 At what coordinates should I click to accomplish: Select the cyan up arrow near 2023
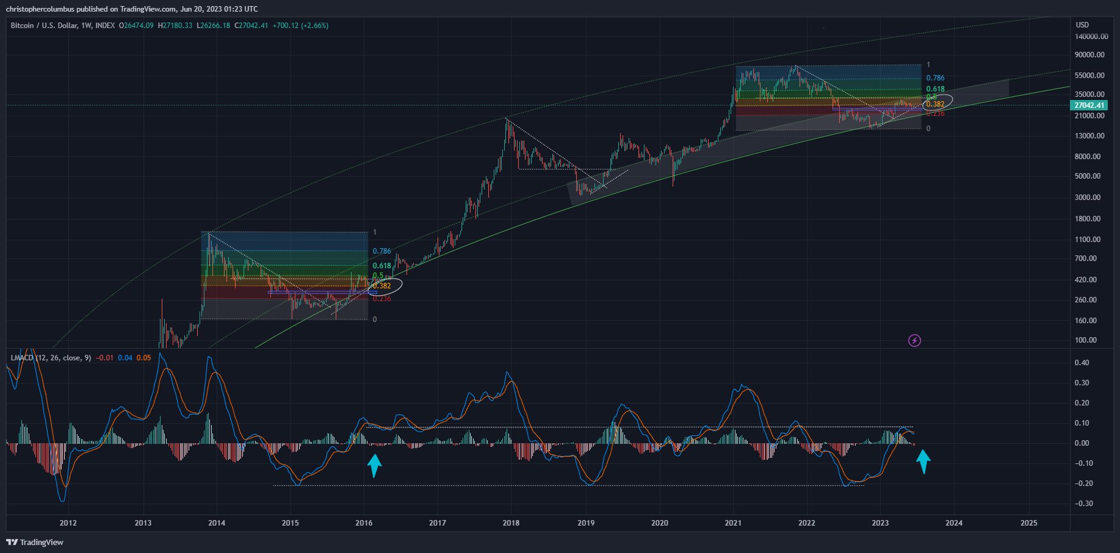(x=924, y=462)
